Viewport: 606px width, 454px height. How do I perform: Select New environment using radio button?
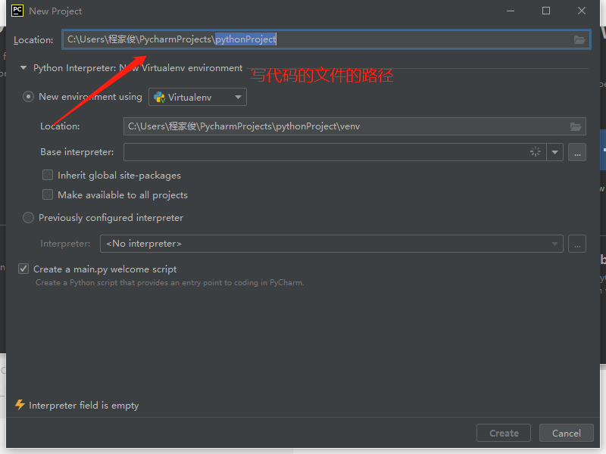(x=28, y=97)
